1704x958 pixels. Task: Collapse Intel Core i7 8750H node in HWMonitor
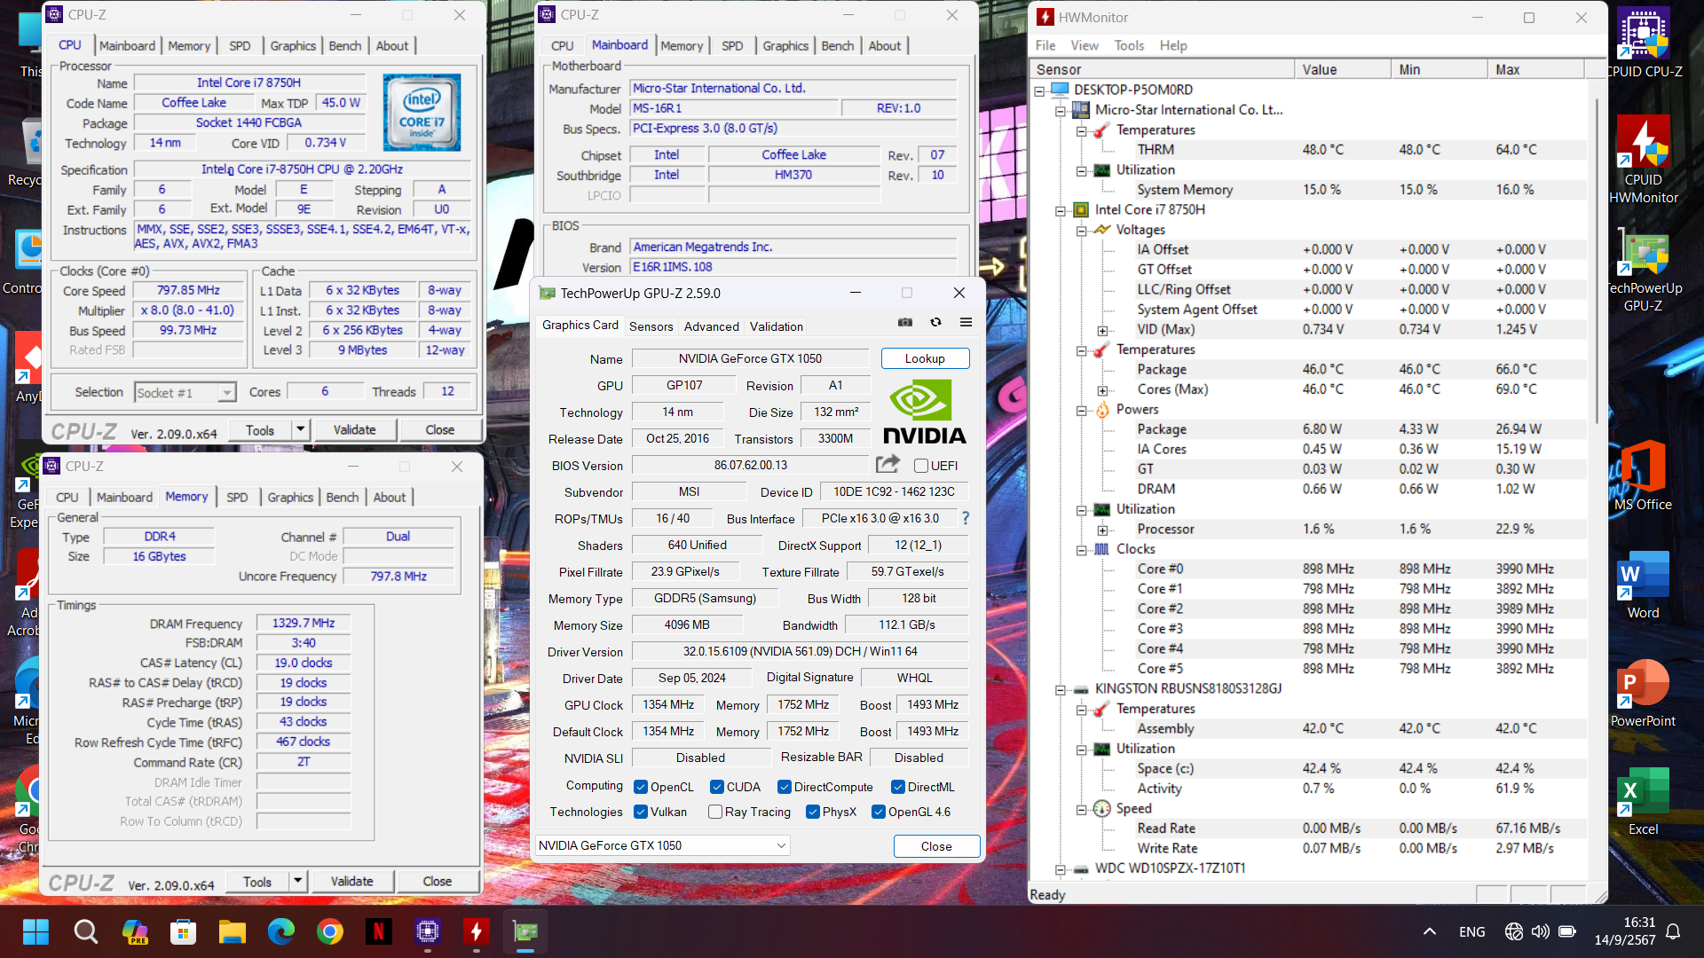(x=1061, y=210)
